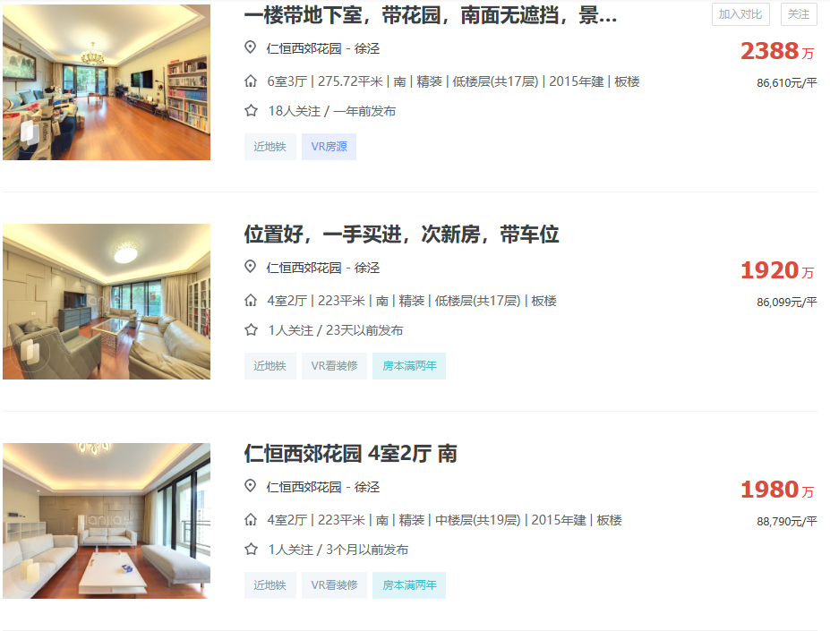
Task: Open the living room photo with bookshelf
Action: click(107, 82)
